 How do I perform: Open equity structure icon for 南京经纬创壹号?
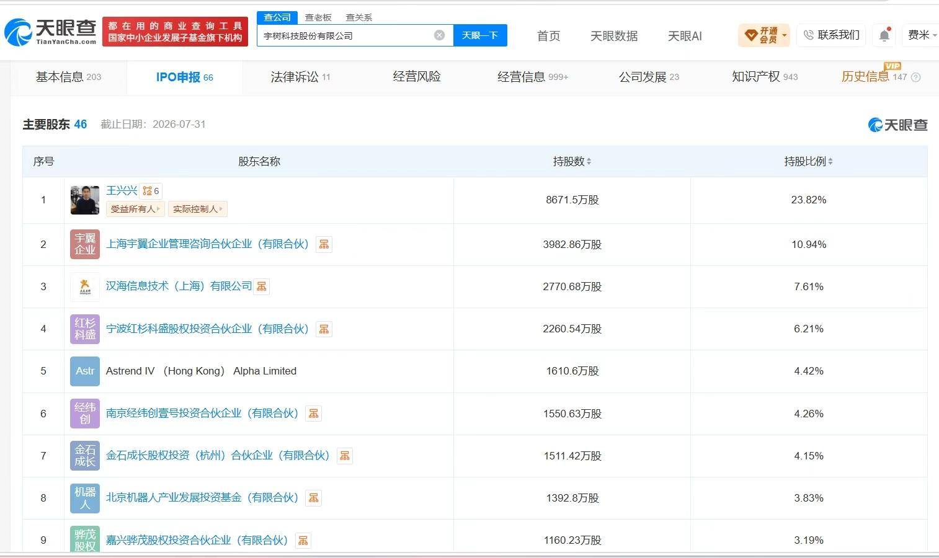click(314, 414)
